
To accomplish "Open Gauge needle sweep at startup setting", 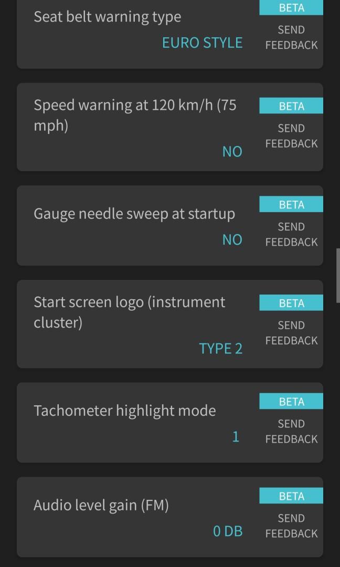I will [x=134, y=214].
